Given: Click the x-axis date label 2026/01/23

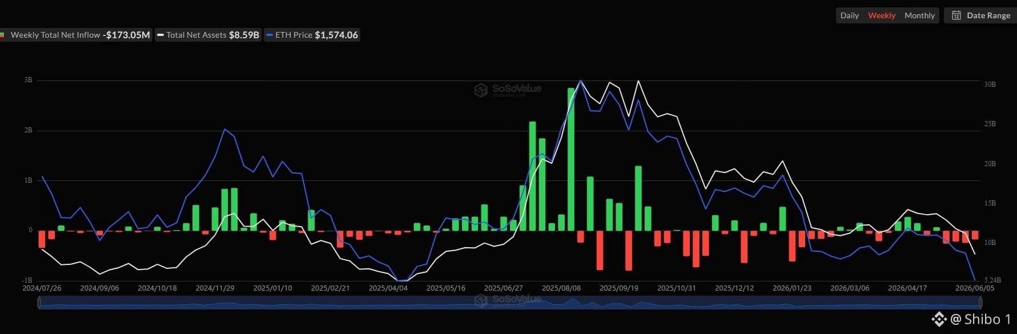Looking at the screenshot, I should pyautogui.click(x=792, y=288).
